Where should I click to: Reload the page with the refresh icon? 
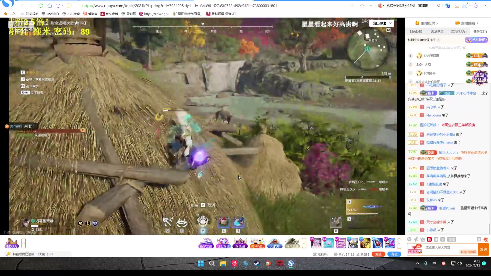click(x=40, y=6)
